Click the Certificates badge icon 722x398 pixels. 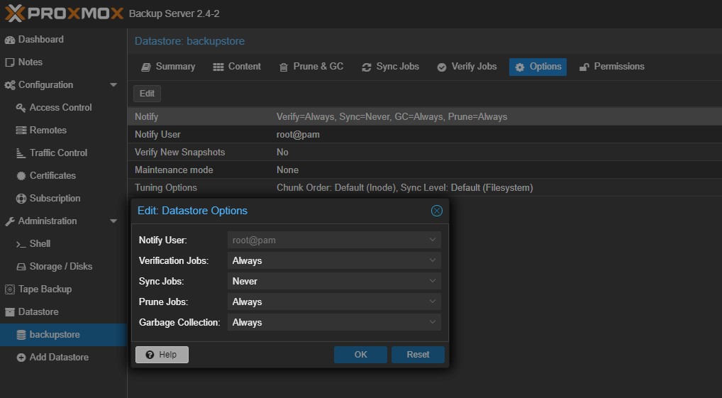click(x=21, y=176)
